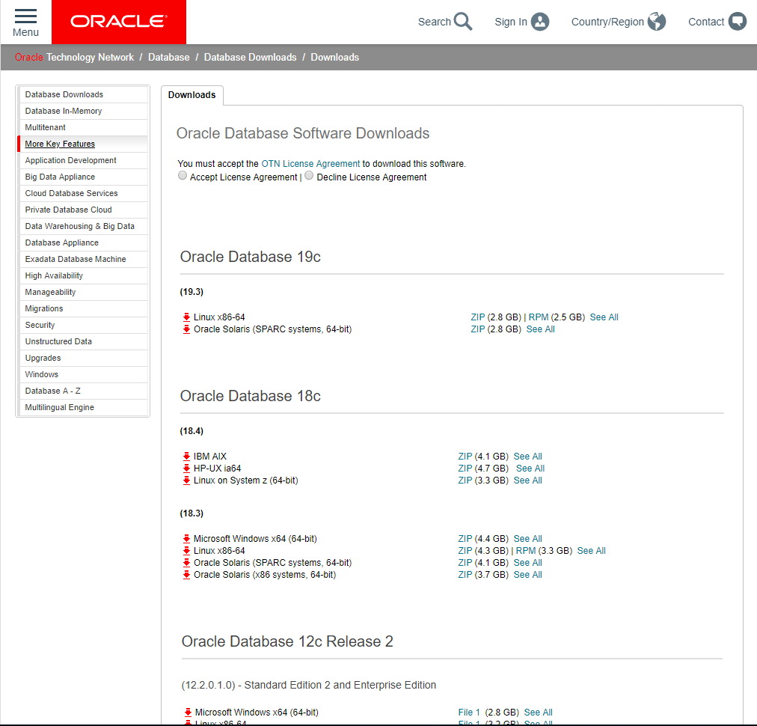The image size is (757, 726).
Task: Open Data Warehousing & Big Data item
Action: point(83,226)
